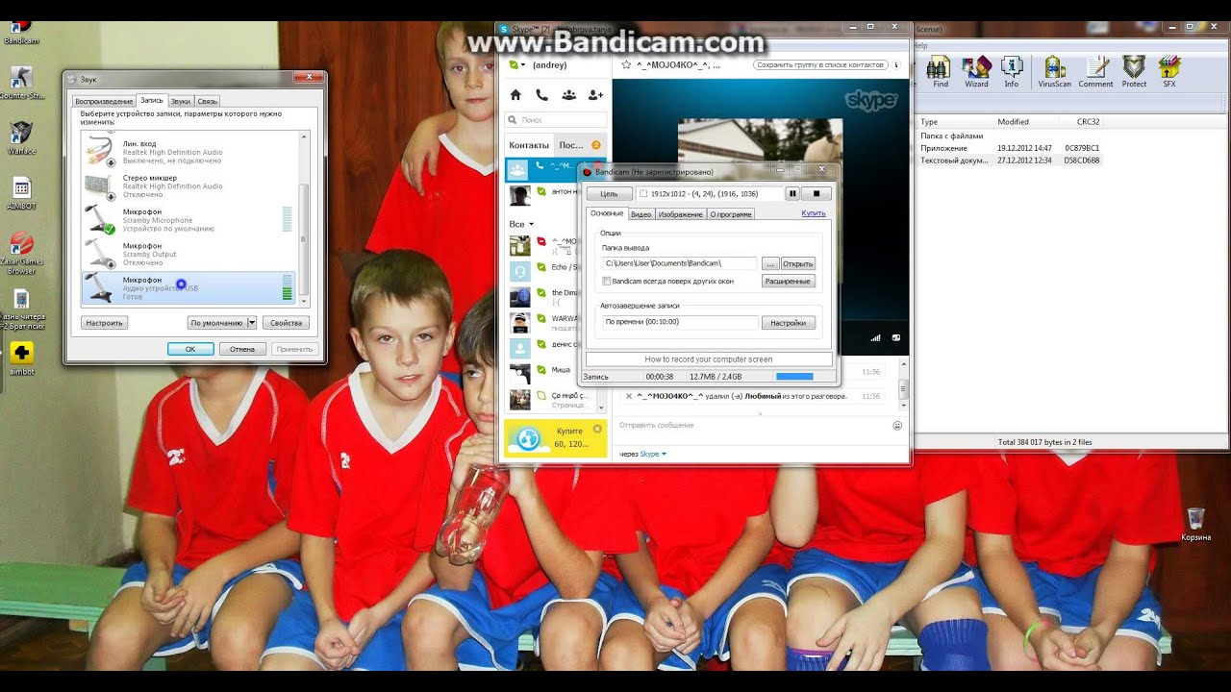The width and height of the screenshot is (1231, 692).
Task: Select the Echo contact in Skype list
Action: tap(556, 269)
